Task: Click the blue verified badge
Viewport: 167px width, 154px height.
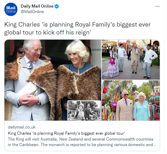Action: coord(56,6)
